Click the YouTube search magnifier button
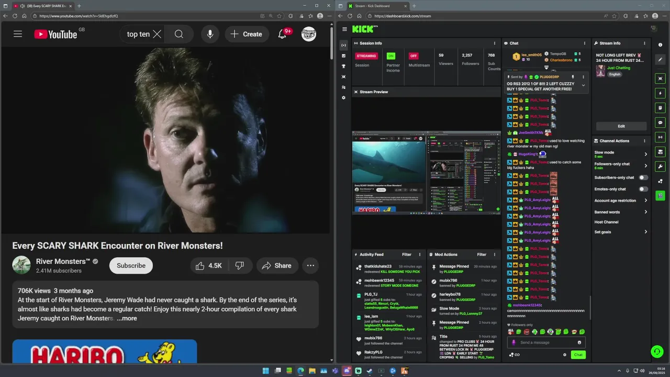Screen dimensions: 670x377 click(179, 34)
